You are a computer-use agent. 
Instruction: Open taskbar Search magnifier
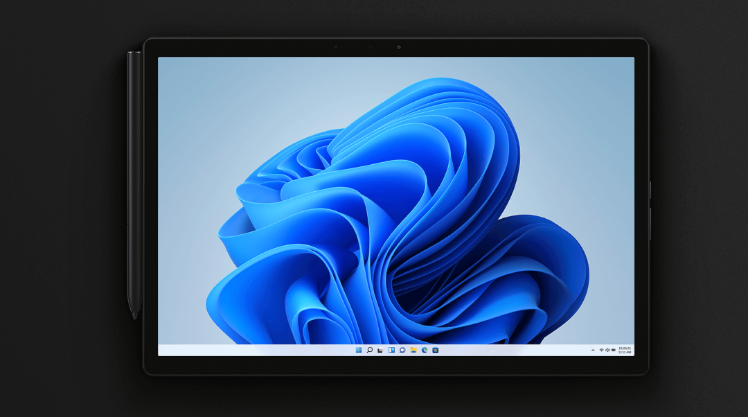[369, 351]
